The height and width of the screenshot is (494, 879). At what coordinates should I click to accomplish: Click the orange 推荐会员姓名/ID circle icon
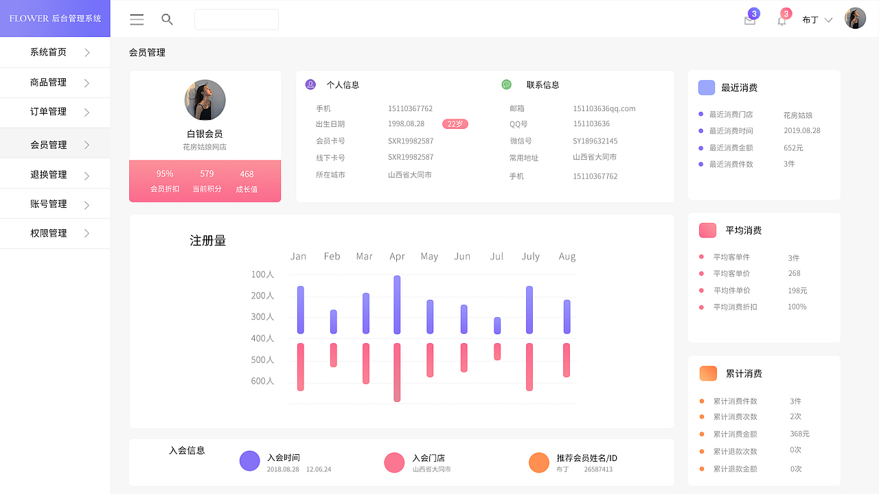coord(539,462)
